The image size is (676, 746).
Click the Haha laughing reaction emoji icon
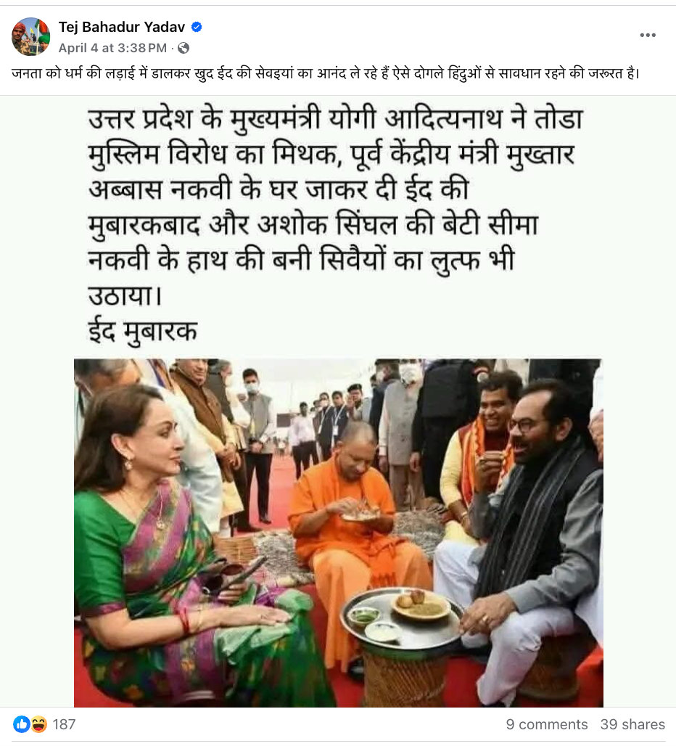38,724
